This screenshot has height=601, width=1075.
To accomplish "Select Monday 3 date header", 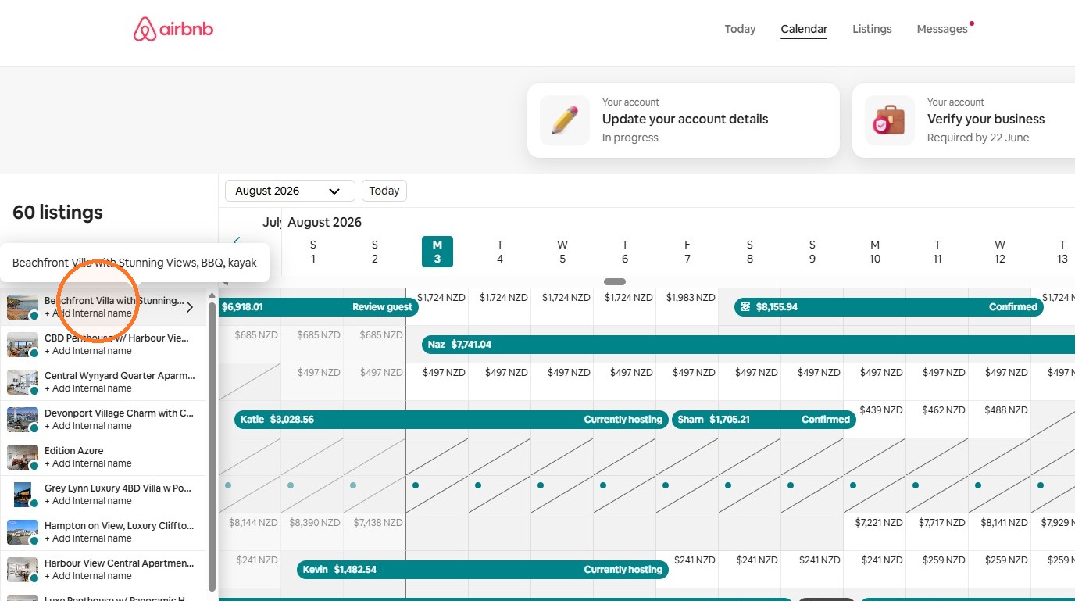I will click(x=437, y=252).
